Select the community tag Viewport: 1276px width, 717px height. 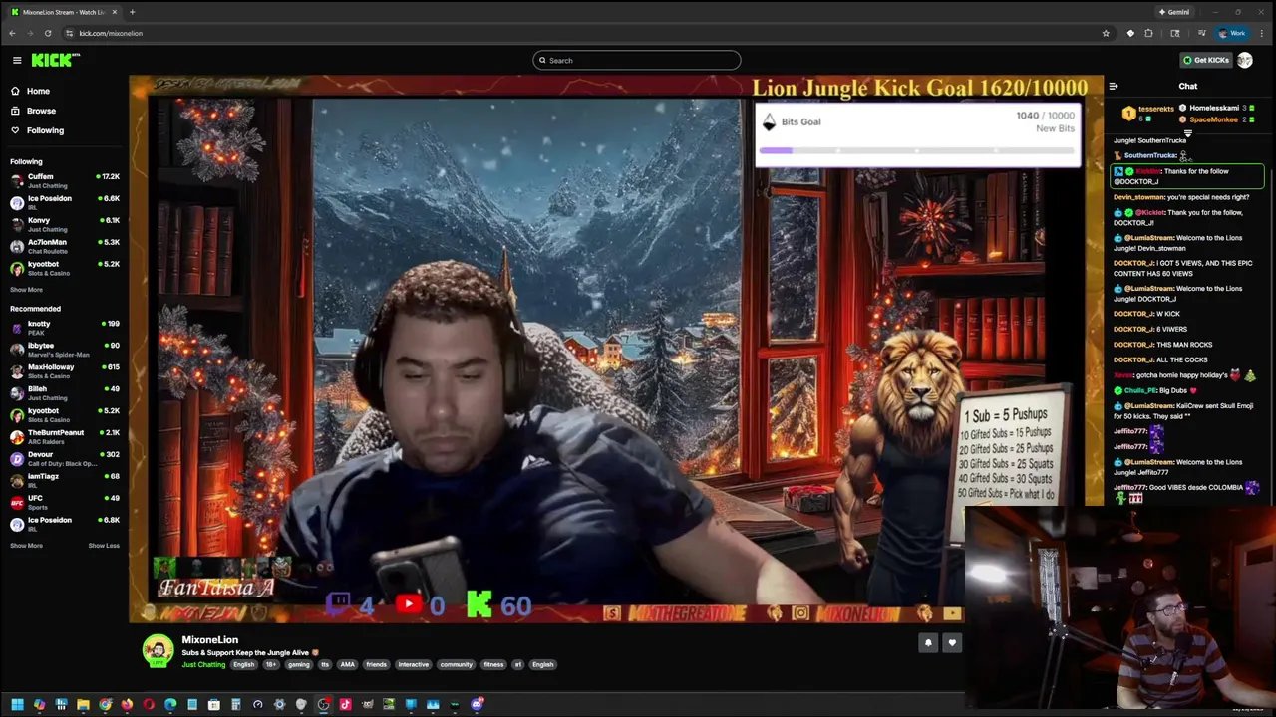(x=456, y=664)
